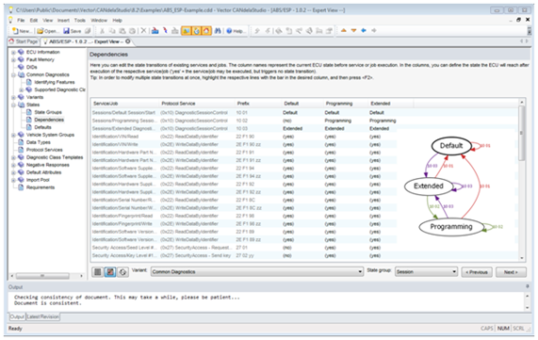Click the Default state node in graph

pos(451,145)
